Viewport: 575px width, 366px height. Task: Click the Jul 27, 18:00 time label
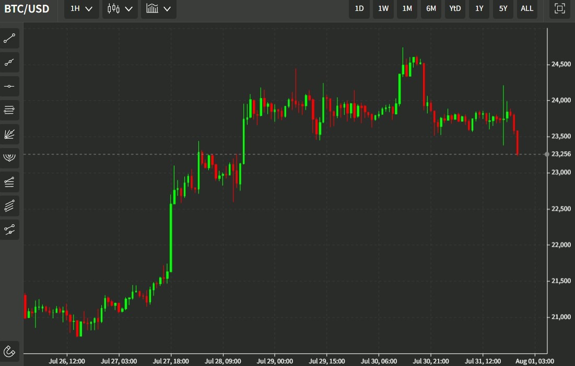171,361
